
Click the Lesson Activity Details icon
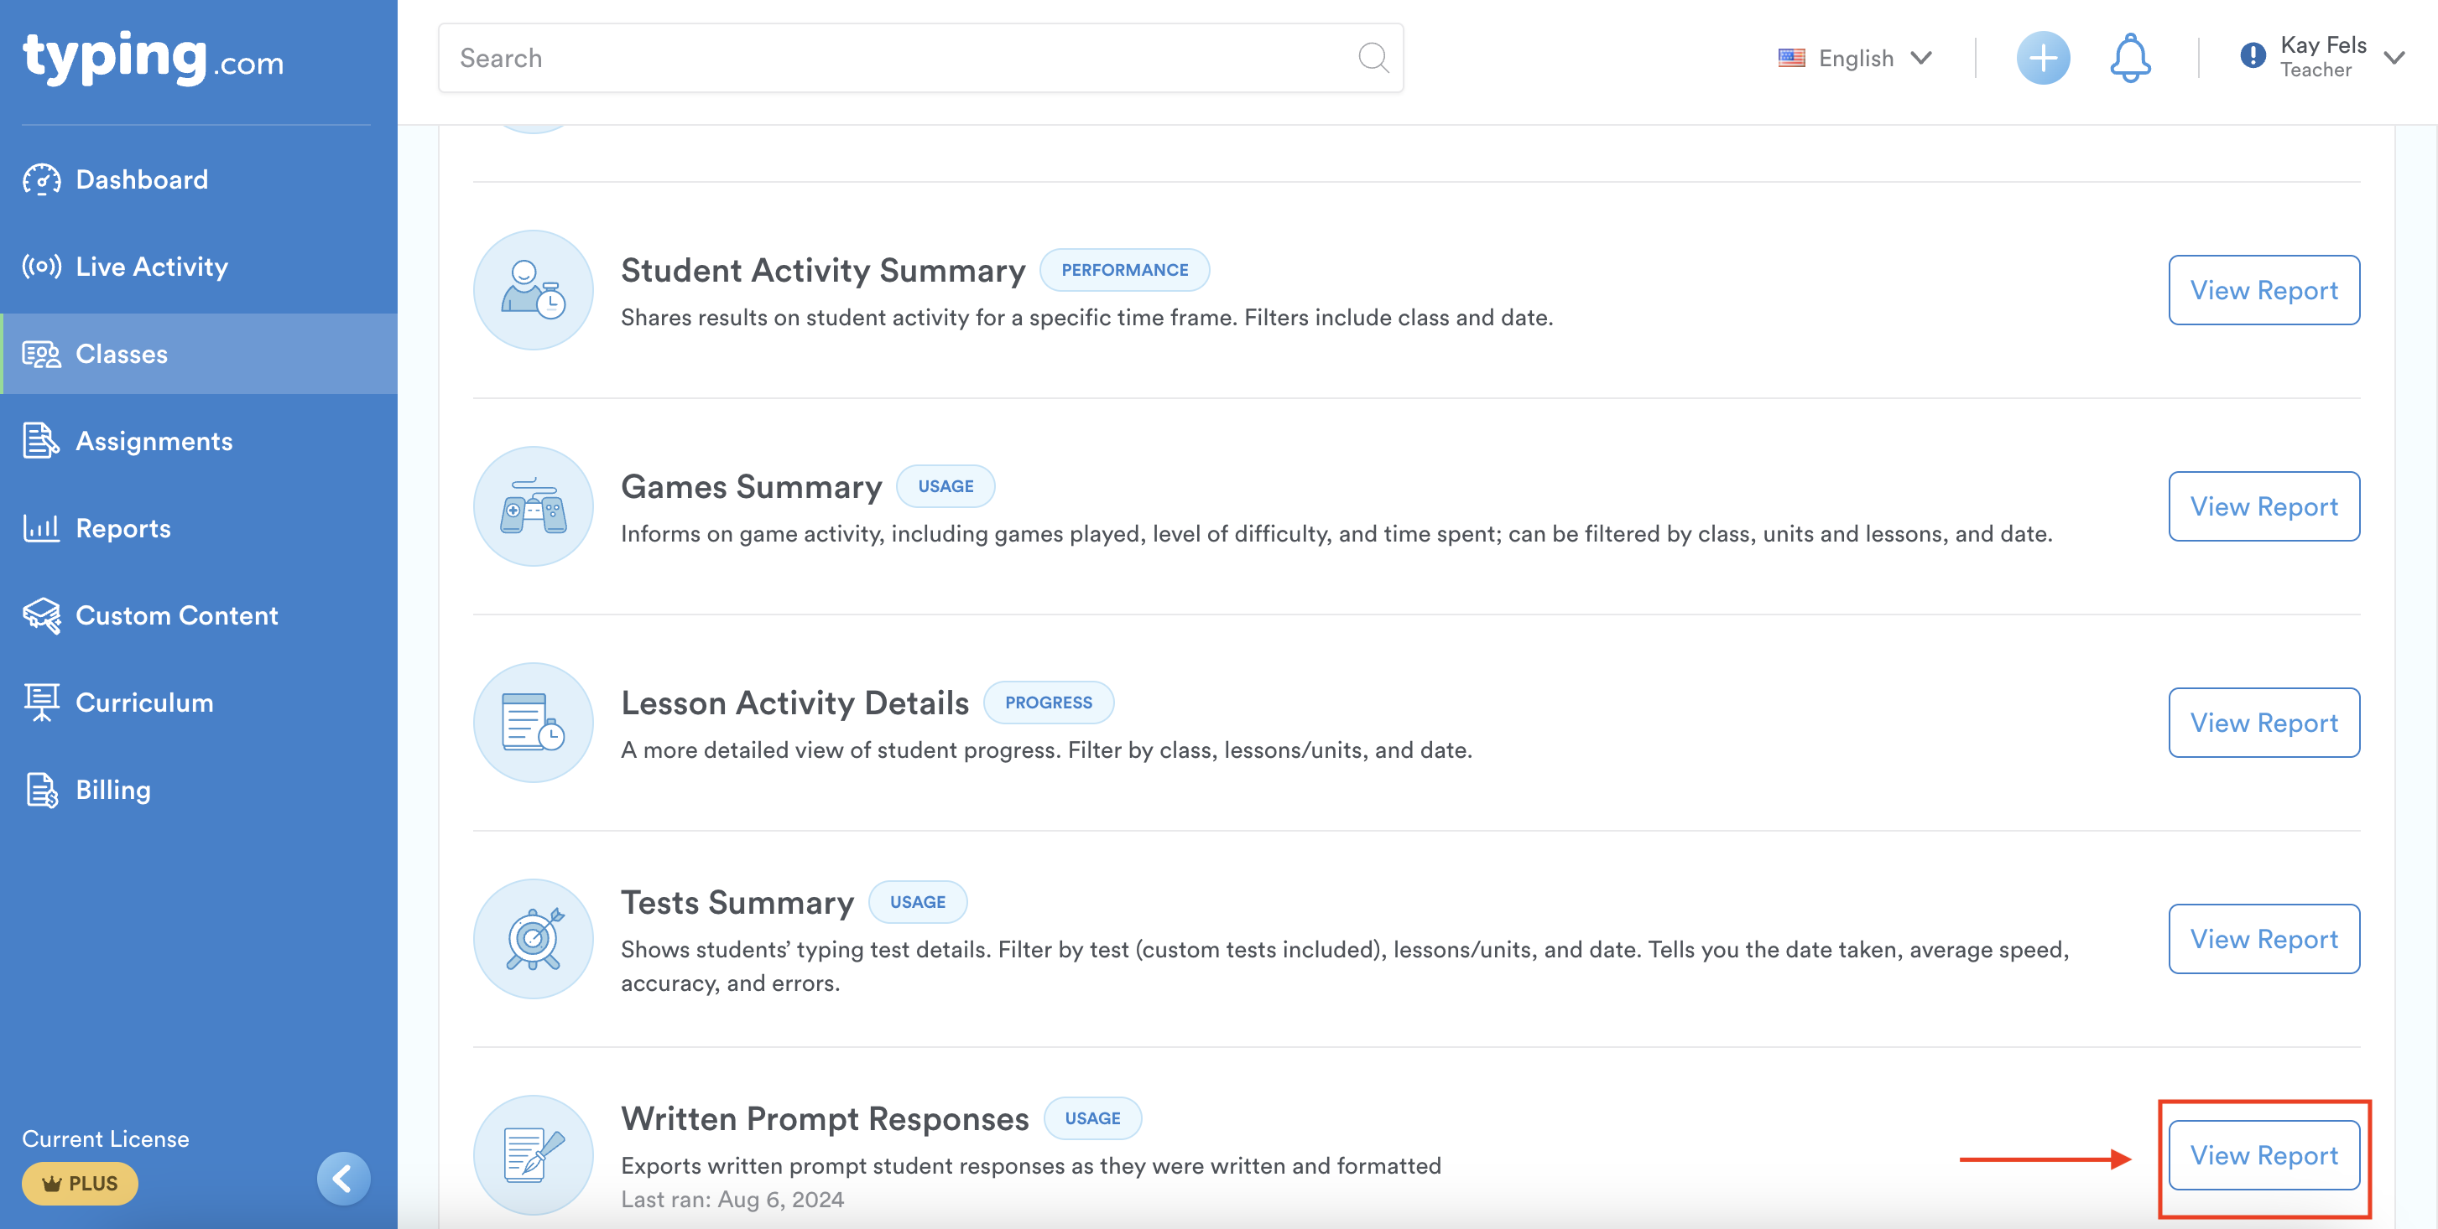pyautogui.click(x=533, y=723)
